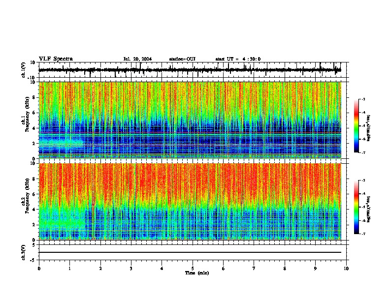Click the "-7" label on ch.2 colorbar
Image resolution: width=390 pixels, height=301 pixels.
click(363, 234)
